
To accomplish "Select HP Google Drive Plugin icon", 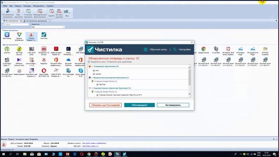I will tap(253, 51).
